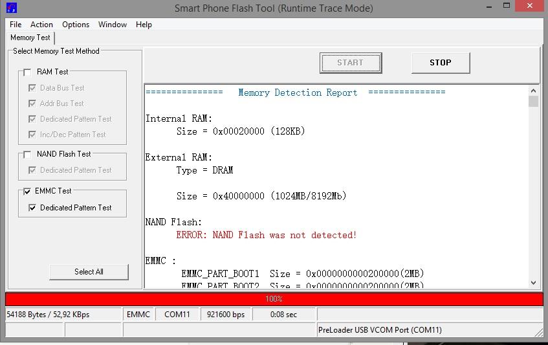548x345 pixels.
Task: Click the START button
Action: tap(351, 63)
